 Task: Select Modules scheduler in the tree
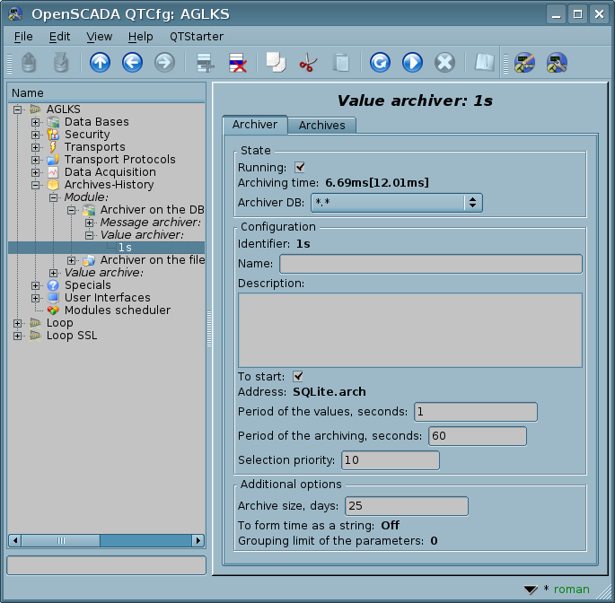tap(117, 310)
